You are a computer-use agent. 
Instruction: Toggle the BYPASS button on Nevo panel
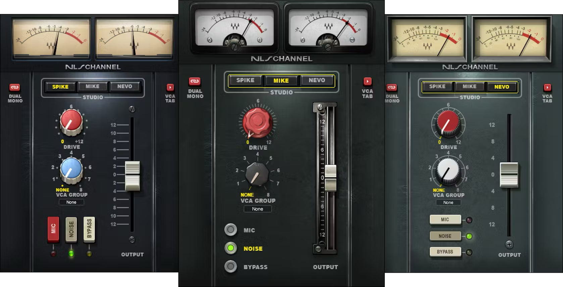445,252
